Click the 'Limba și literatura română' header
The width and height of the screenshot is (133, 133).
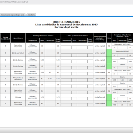(x=43, y=35)
